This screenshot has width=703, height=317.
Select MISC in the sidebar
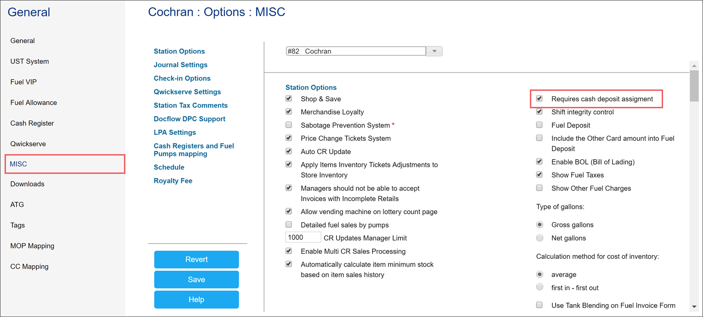click(65, 164)
